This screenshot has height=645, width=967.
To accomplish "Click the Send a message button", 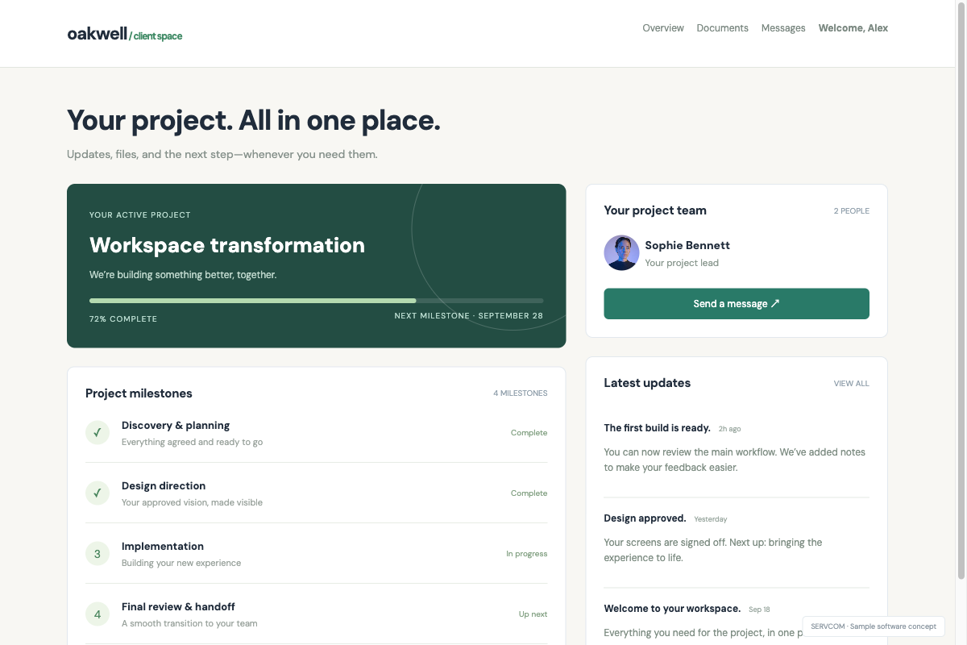I will click(737, 304).
